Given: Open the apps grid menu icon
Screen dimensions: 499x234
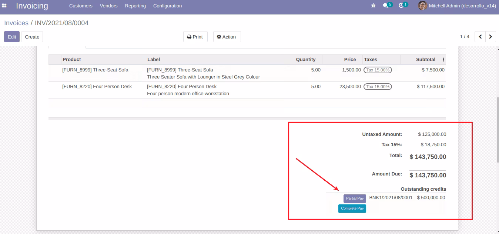Looking at the screenshot, I should (x=4, y=6).
